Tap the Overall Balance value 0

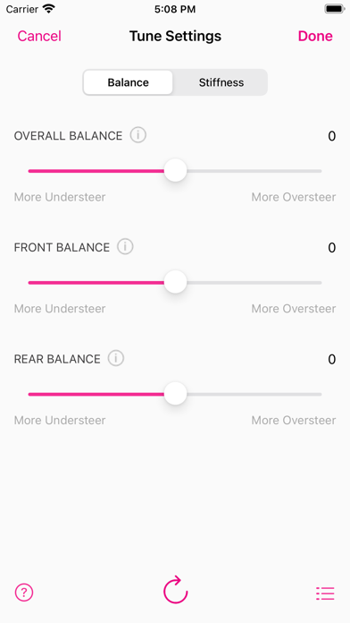click(x=332, y=136)
